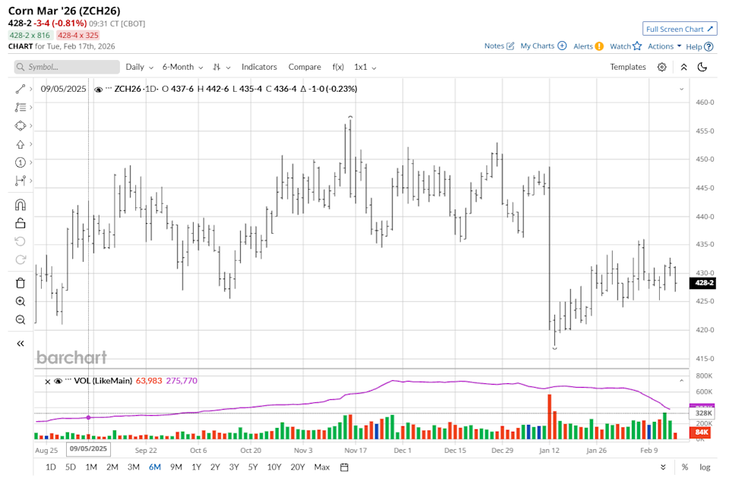Enable logarithmic scale

705,467
